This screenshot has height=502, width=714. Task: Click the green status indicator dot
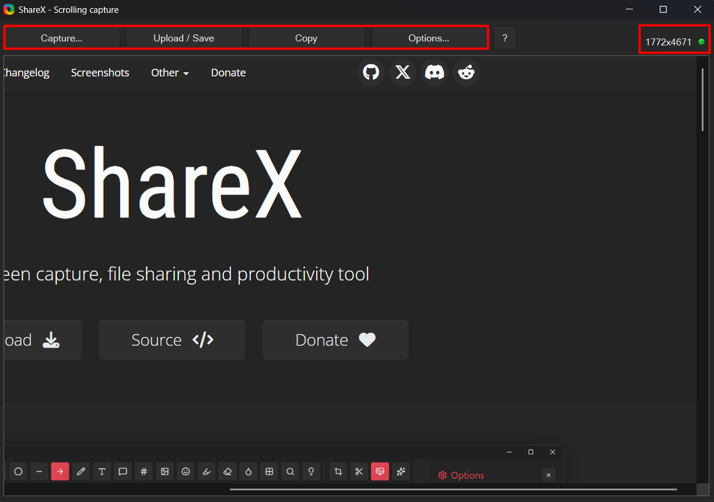pyautogui.click(x=701, y=41)
